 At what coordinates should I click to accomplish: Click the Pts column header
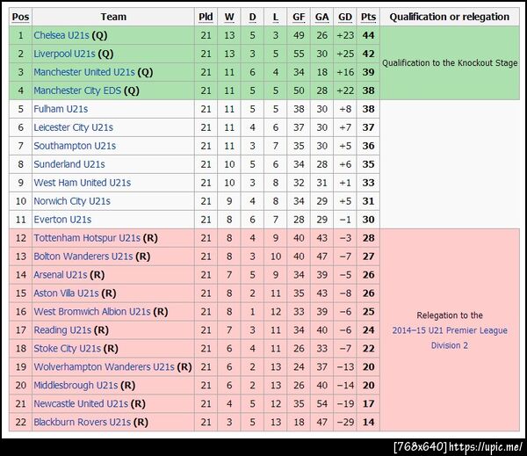(368, 17)
